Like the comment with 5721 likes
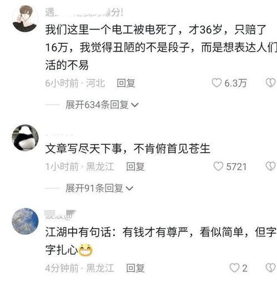Screen dimensions: 277x283 [x=218, y=166]
